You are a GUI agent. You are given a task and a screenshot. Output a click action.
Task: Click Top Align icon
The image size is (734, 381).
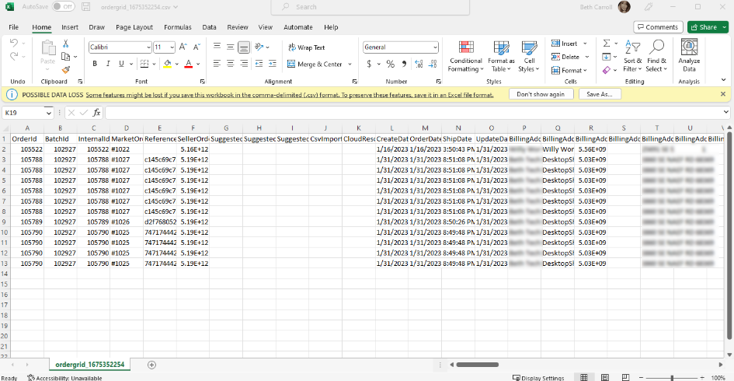pyautogui.click(x=217, y=47)
